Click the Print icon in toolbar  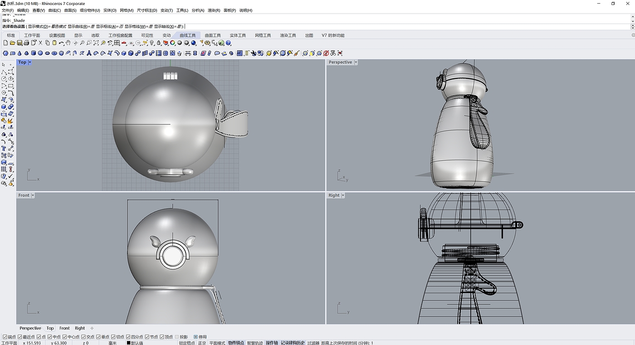[x=26, y=43]
